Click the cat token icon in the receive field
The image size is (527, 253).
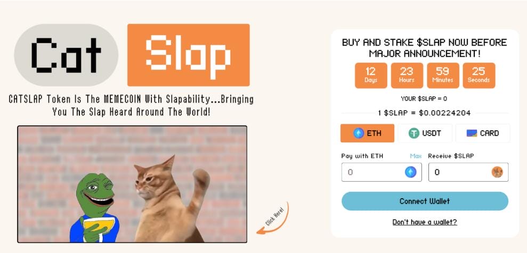497,172
